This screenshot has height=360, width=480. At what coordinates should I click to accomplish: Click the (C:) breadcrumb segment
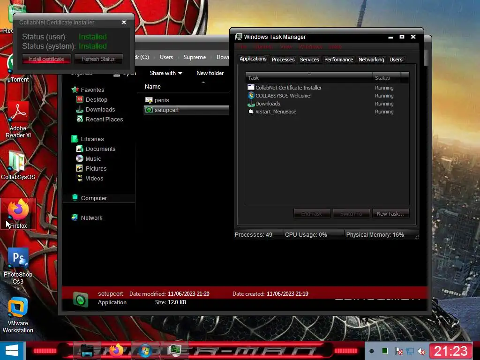coord(142,57)
